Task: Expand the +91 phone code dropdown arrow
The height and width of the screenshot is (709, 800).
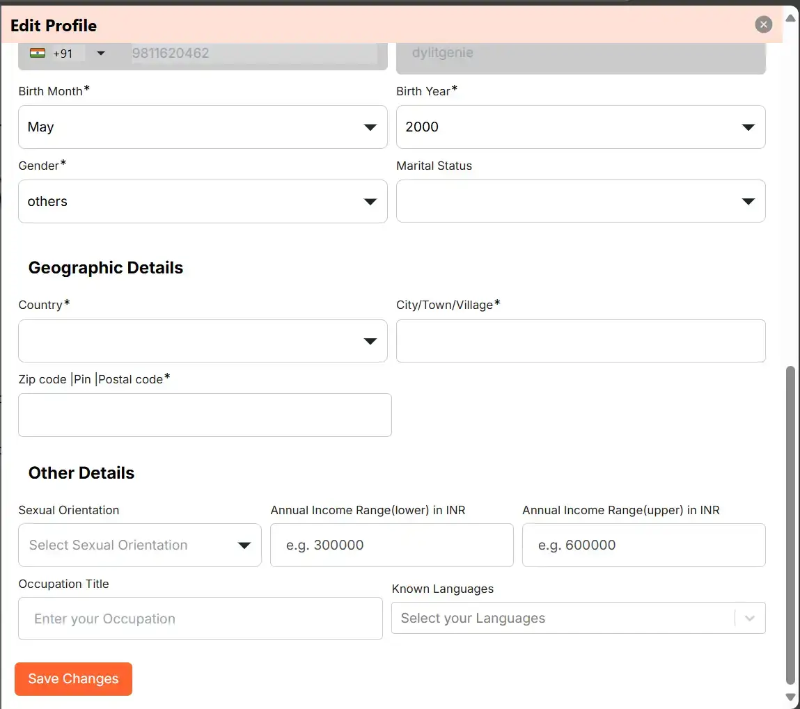Action: pyautogui.click(x=101, y=53)
